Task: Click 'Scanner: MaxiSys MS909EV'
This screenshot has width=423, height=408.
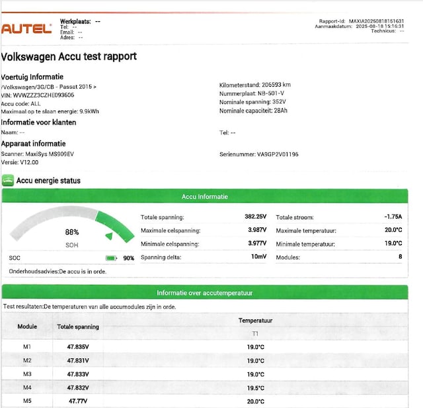Action: coord(38,154)
